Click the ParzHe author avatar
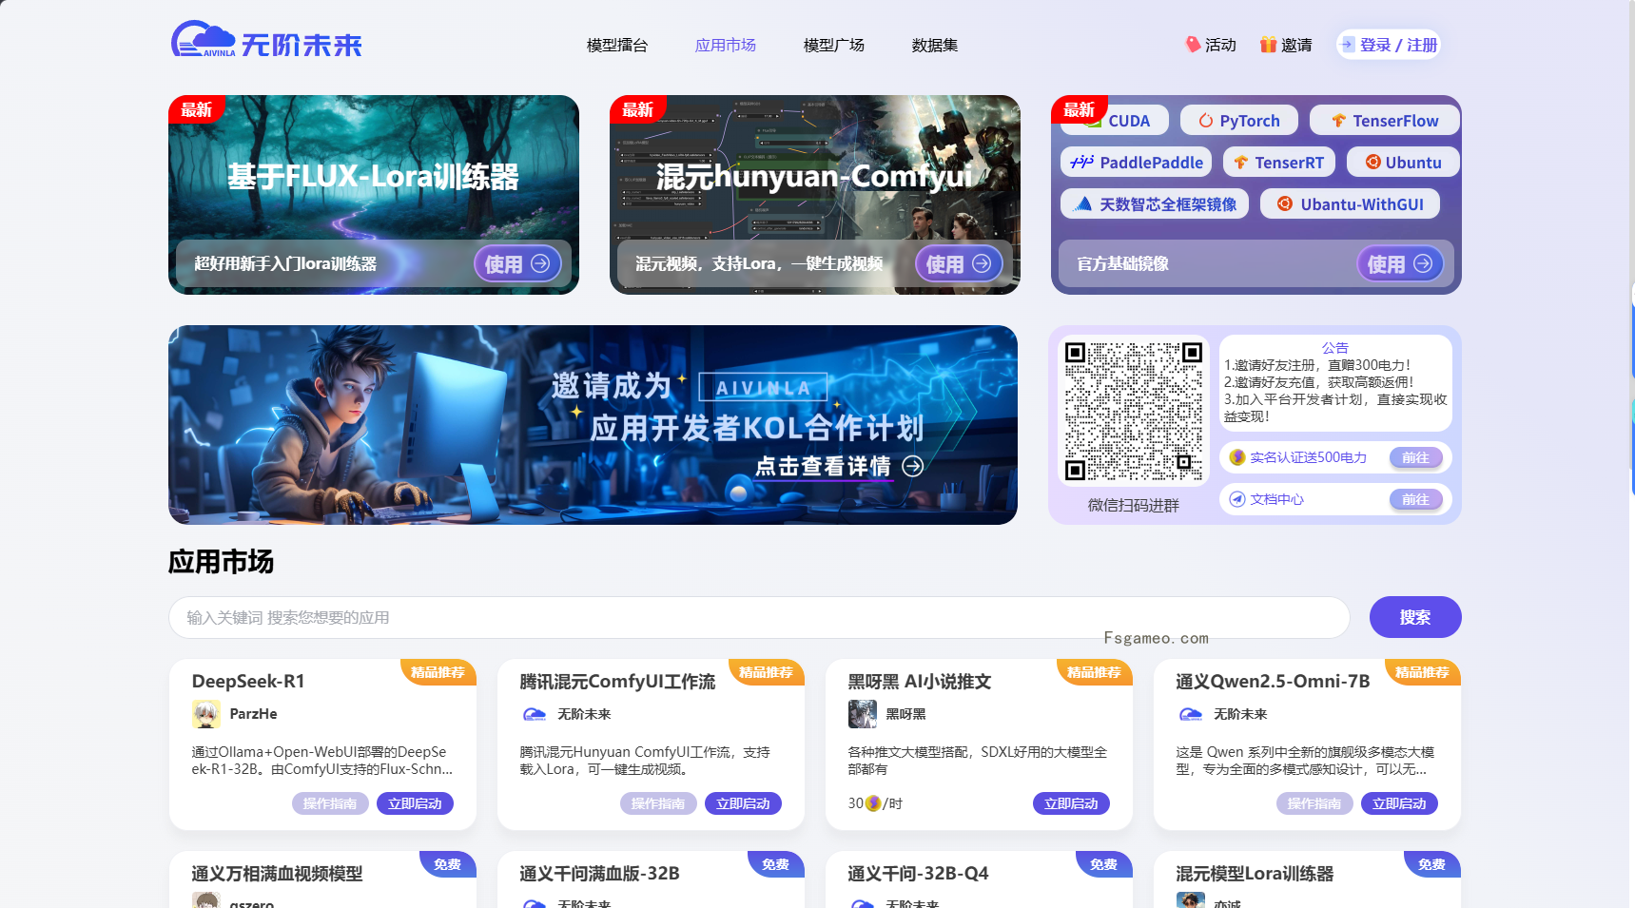Image resolution: width=1635 pixels, height=908 pixels. pos(206,714)
